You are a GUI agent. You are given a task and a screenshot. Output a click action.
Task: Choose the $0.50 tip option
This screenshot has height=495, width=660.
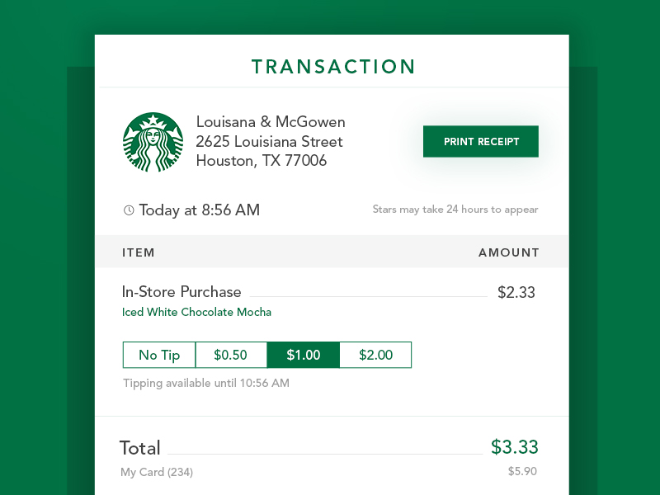click(x=231, y=355)
